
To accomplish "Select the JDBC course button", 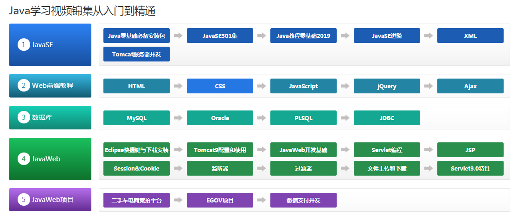I will (x=387, y=118).
